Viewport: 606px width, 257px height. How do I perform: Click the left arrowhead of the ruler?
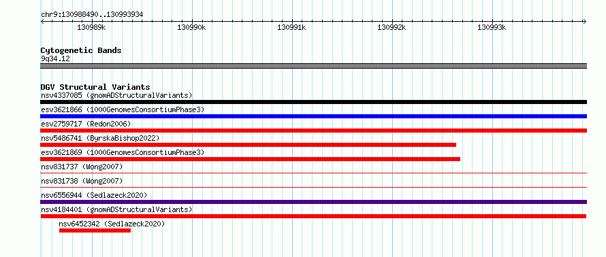pos(42,22)
